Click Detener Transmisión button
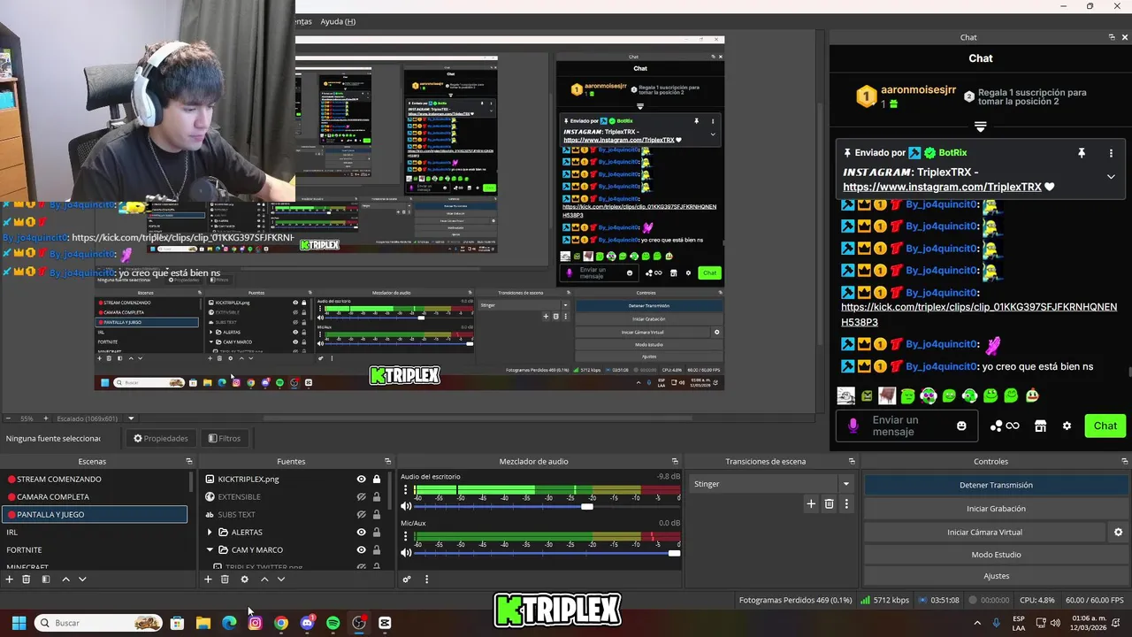1132x637 pixels. pyautogui.click(x=996, y=485)
